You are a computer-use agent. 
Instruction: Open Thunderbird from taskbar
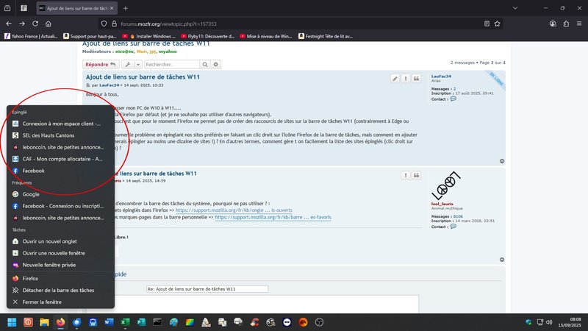(76, 322)
